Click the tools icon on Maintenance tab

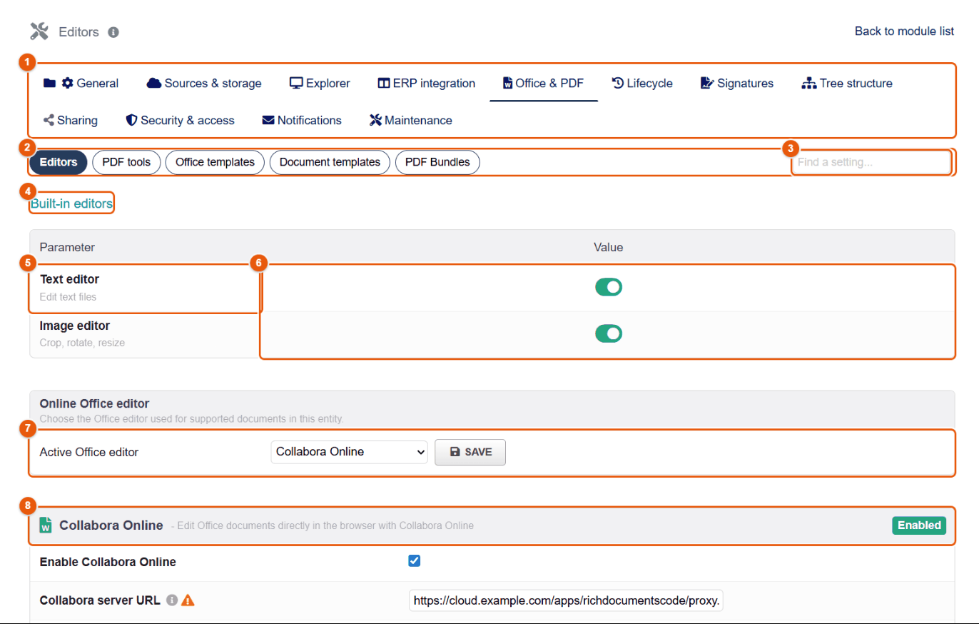[376, 121]
